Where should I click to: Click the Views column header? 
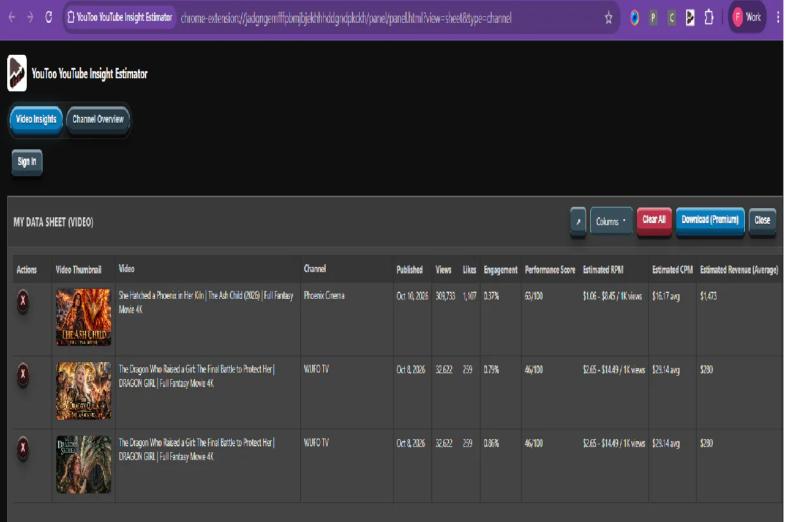pos(443,269)
